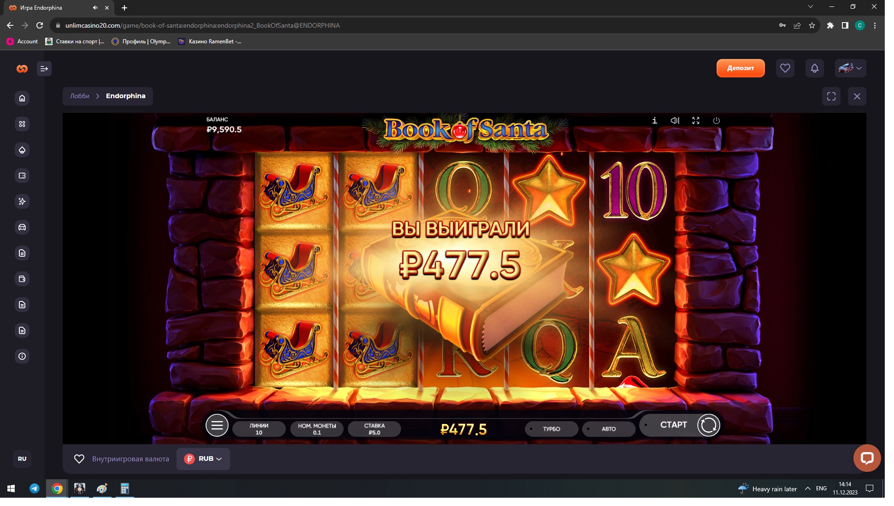Toggle the ТУРБО mode
The width and height of the screenshot is (894, 506).
coord(551,429)
